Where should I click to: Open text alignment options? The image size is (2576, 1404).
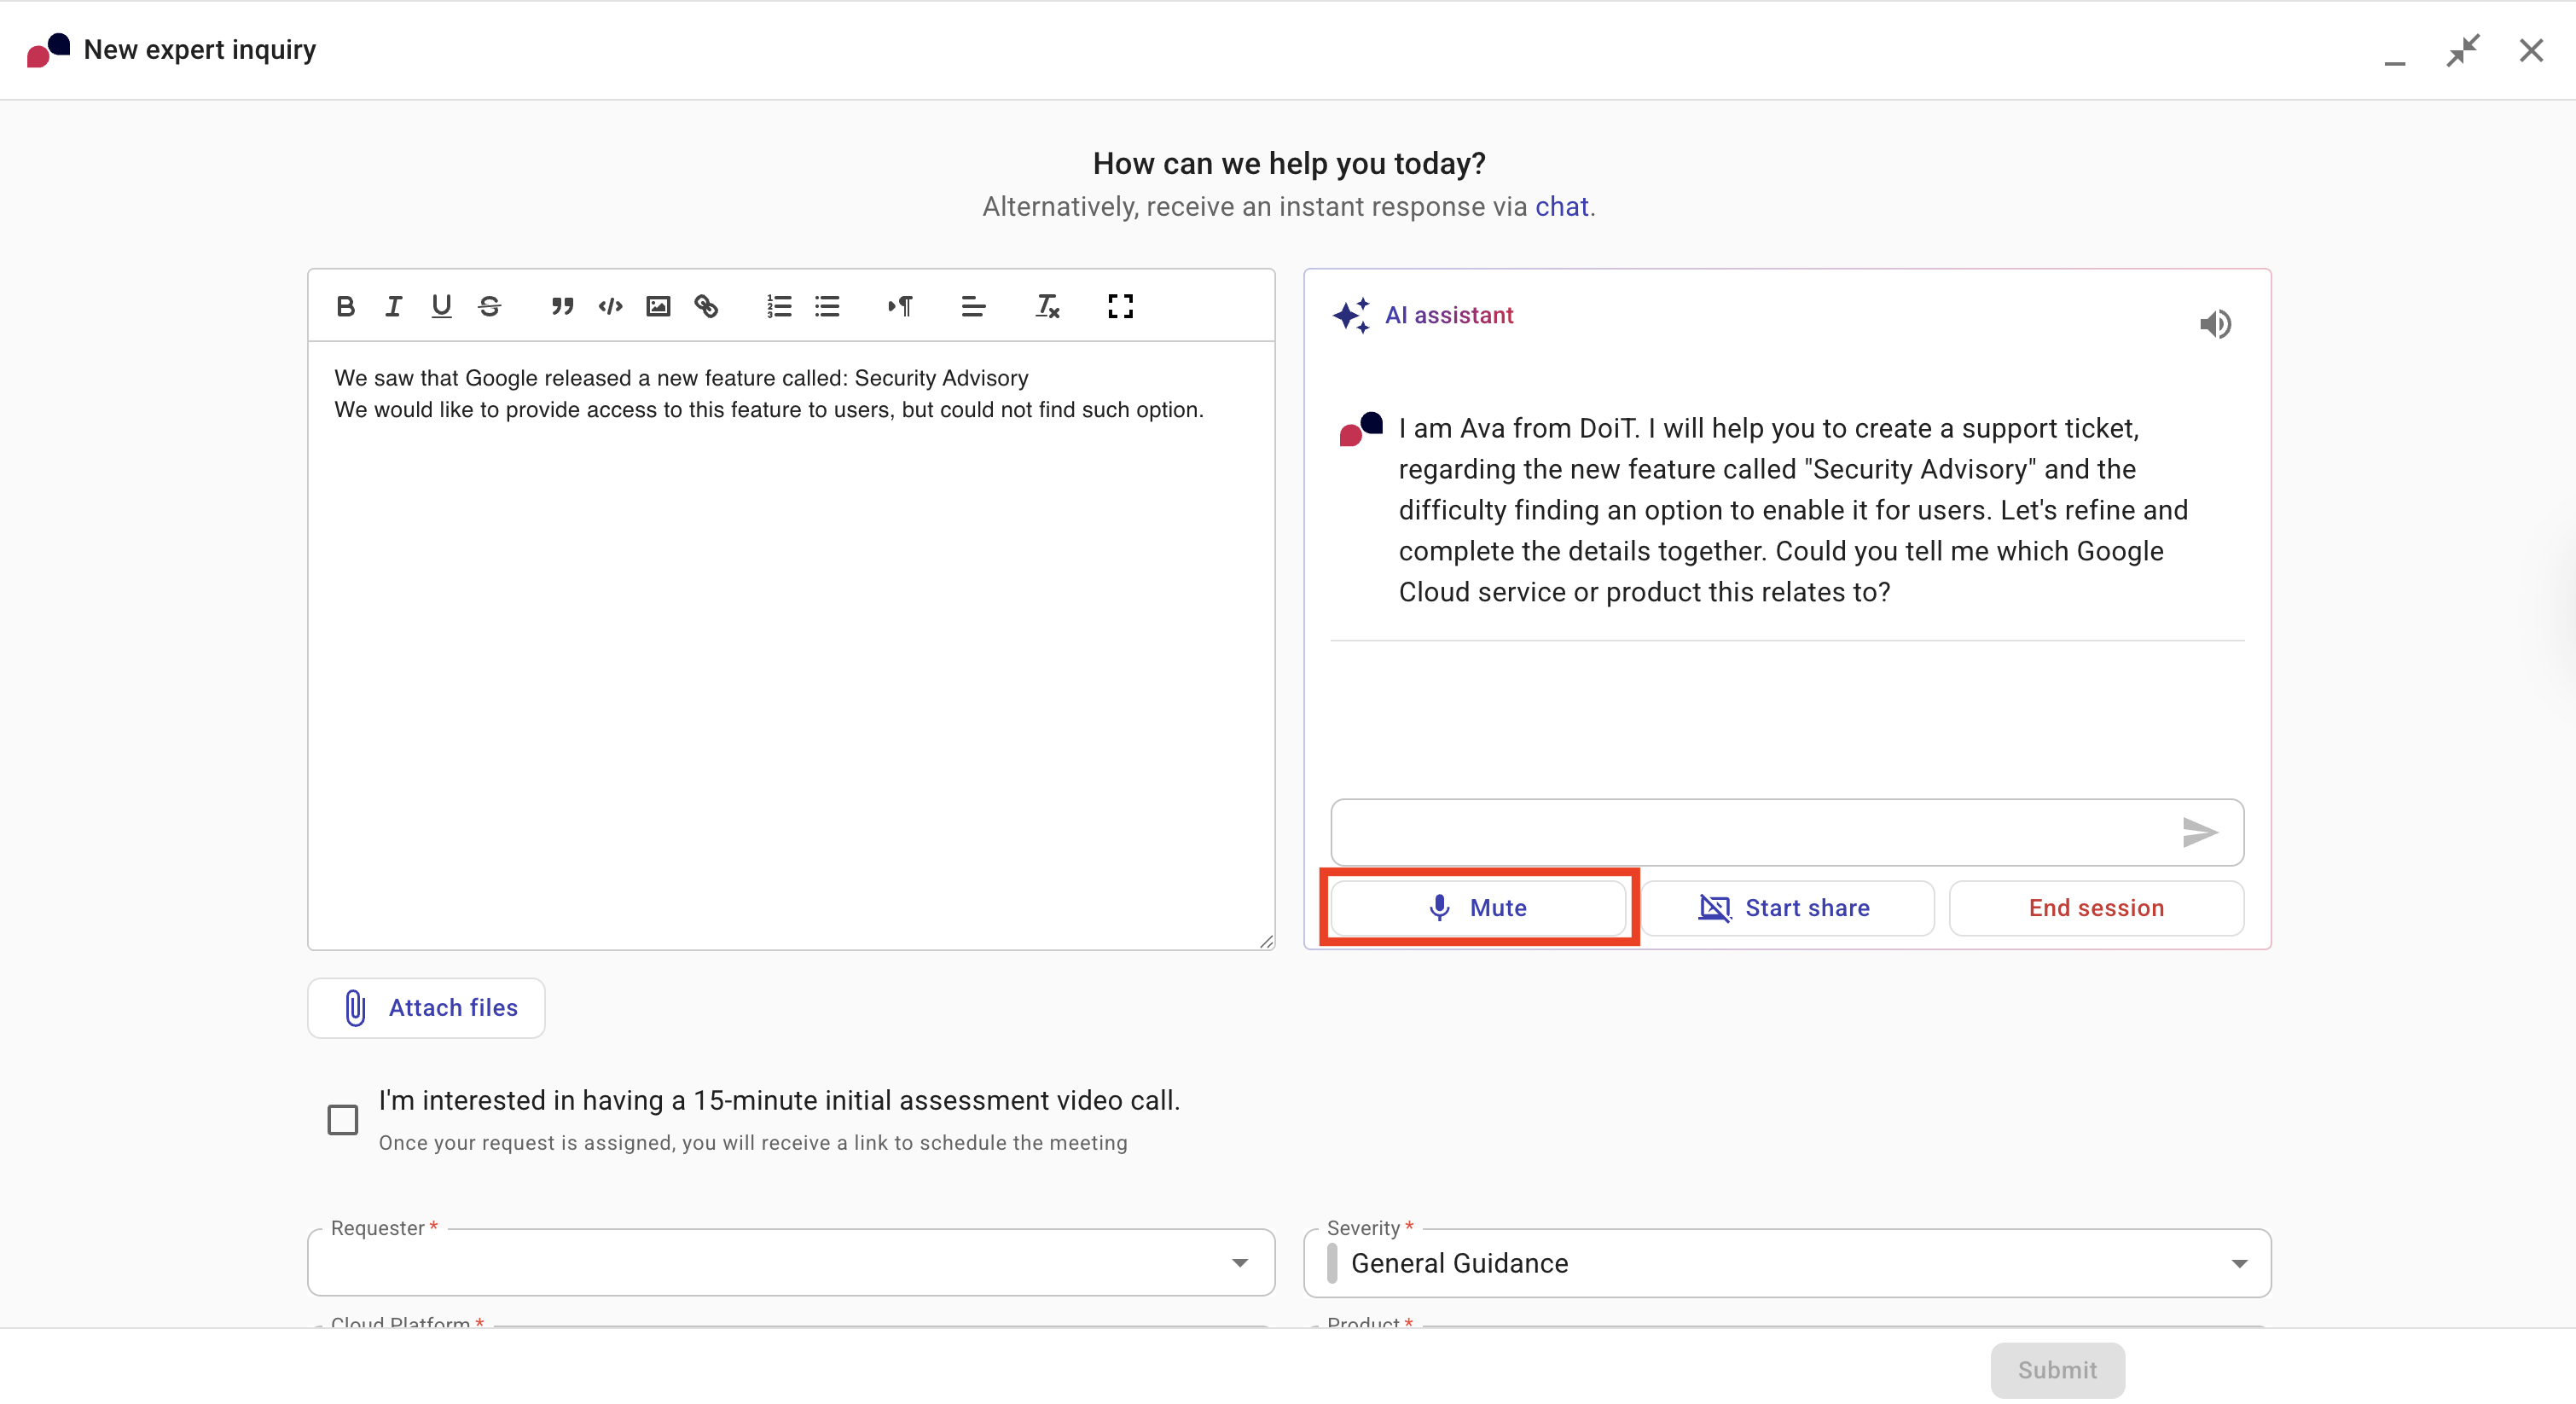click(973, 306)
